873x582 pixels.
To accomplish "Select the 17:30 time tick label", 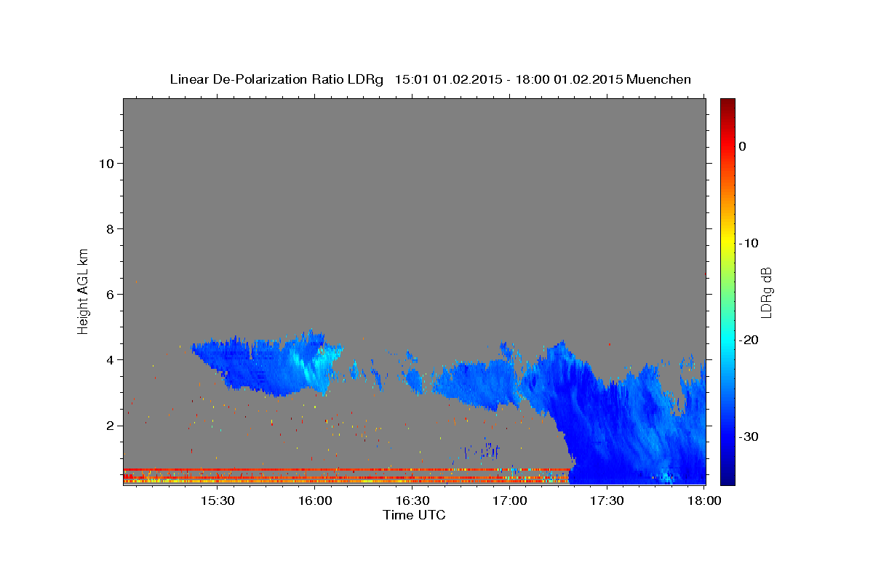I will 607,501.
